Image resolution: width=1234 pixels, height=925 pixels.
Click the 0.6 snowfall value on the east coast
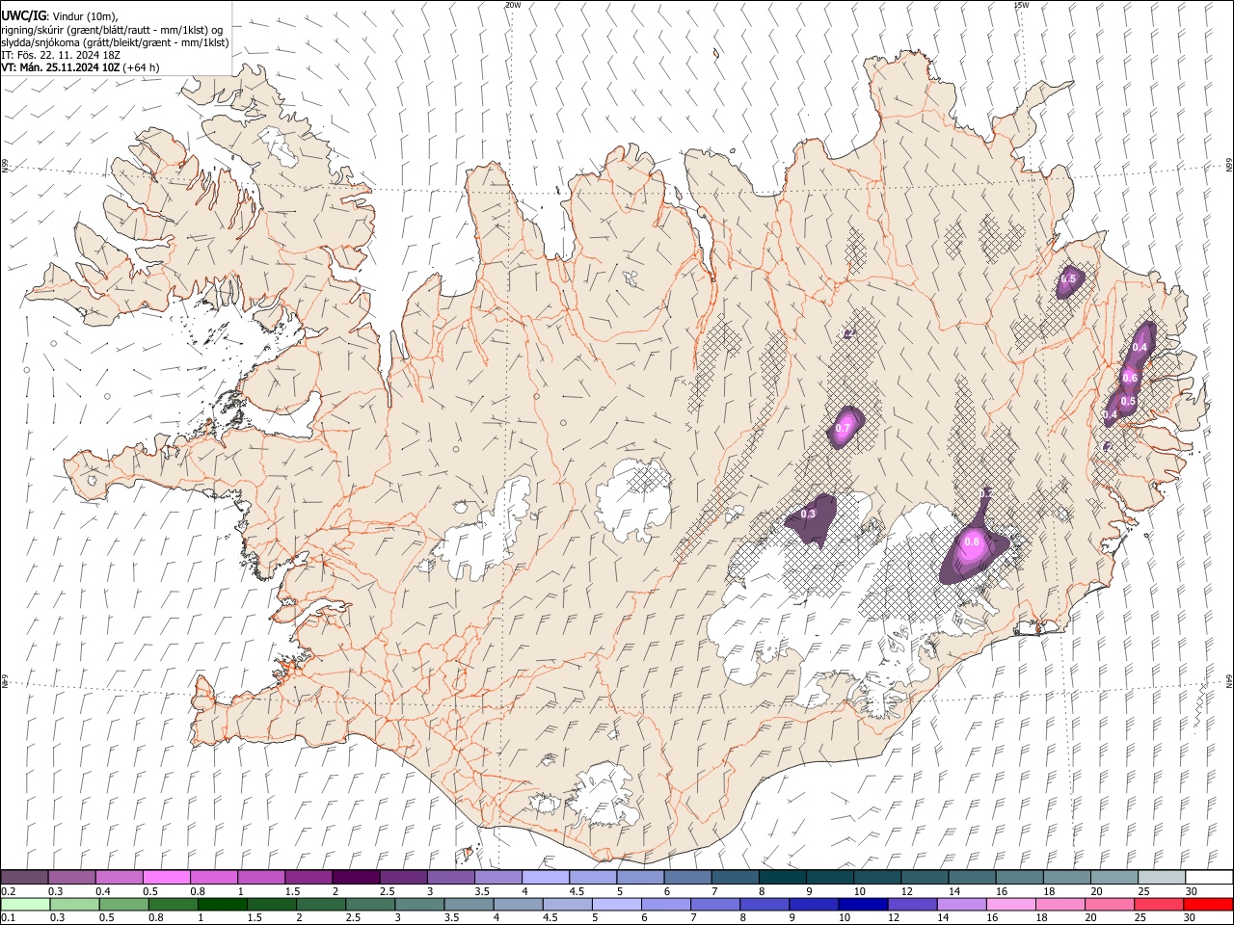click(x=1130, y=378)
